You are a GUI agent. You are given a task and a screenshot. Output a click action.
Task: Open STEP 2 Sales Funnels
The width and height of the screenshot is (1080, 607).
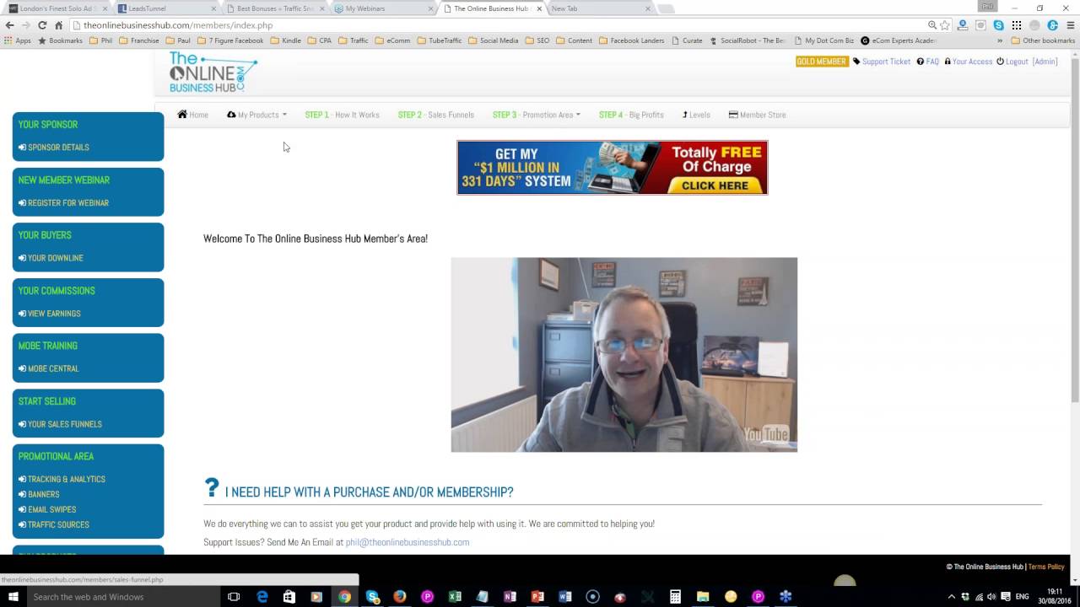[435, 115]
